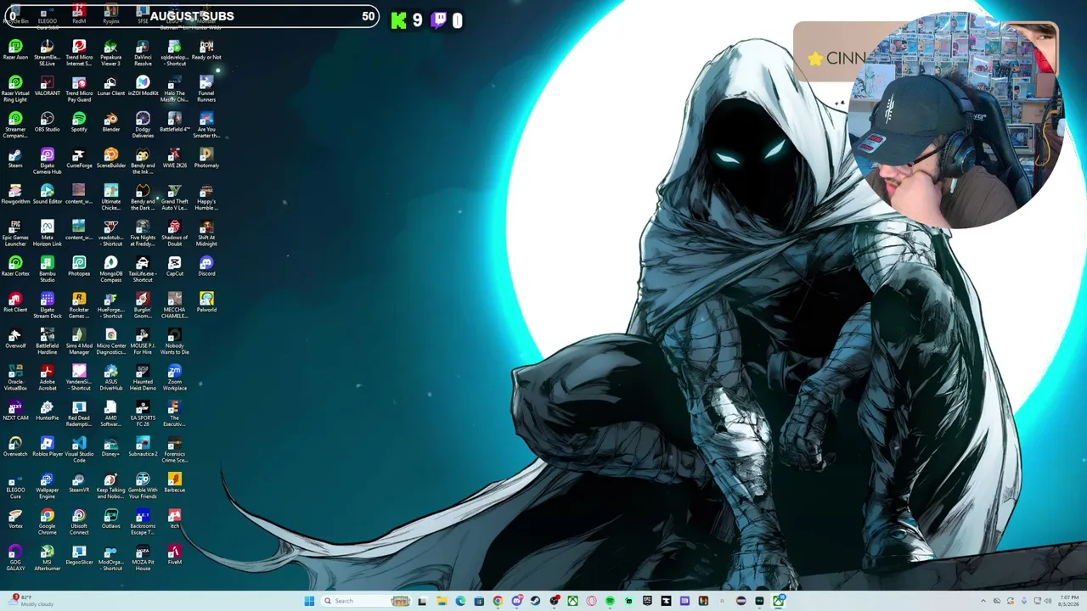Select Elgato Stream Deck desktop icon
1087x611 pixels.
click(47, 305)
